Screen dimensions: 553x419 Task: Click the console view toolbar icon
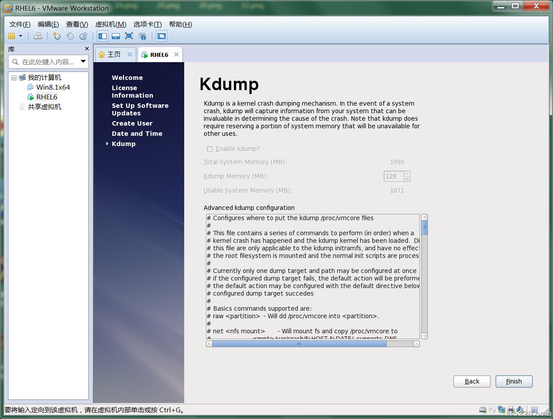click(162, 36)
